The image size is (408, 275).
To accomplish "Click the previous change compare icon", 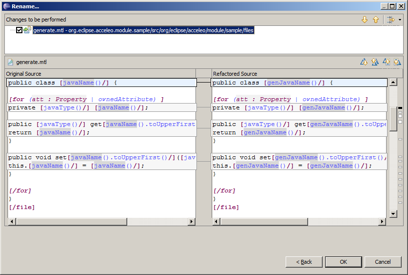I will point(397,62).
